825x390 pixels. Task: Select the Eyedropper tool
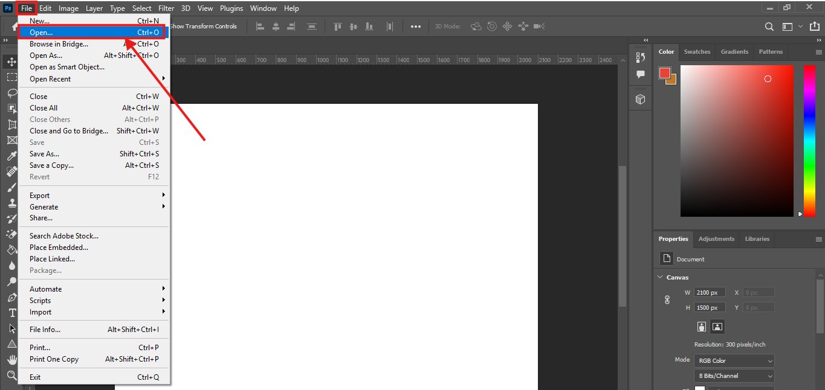(11, 156)
